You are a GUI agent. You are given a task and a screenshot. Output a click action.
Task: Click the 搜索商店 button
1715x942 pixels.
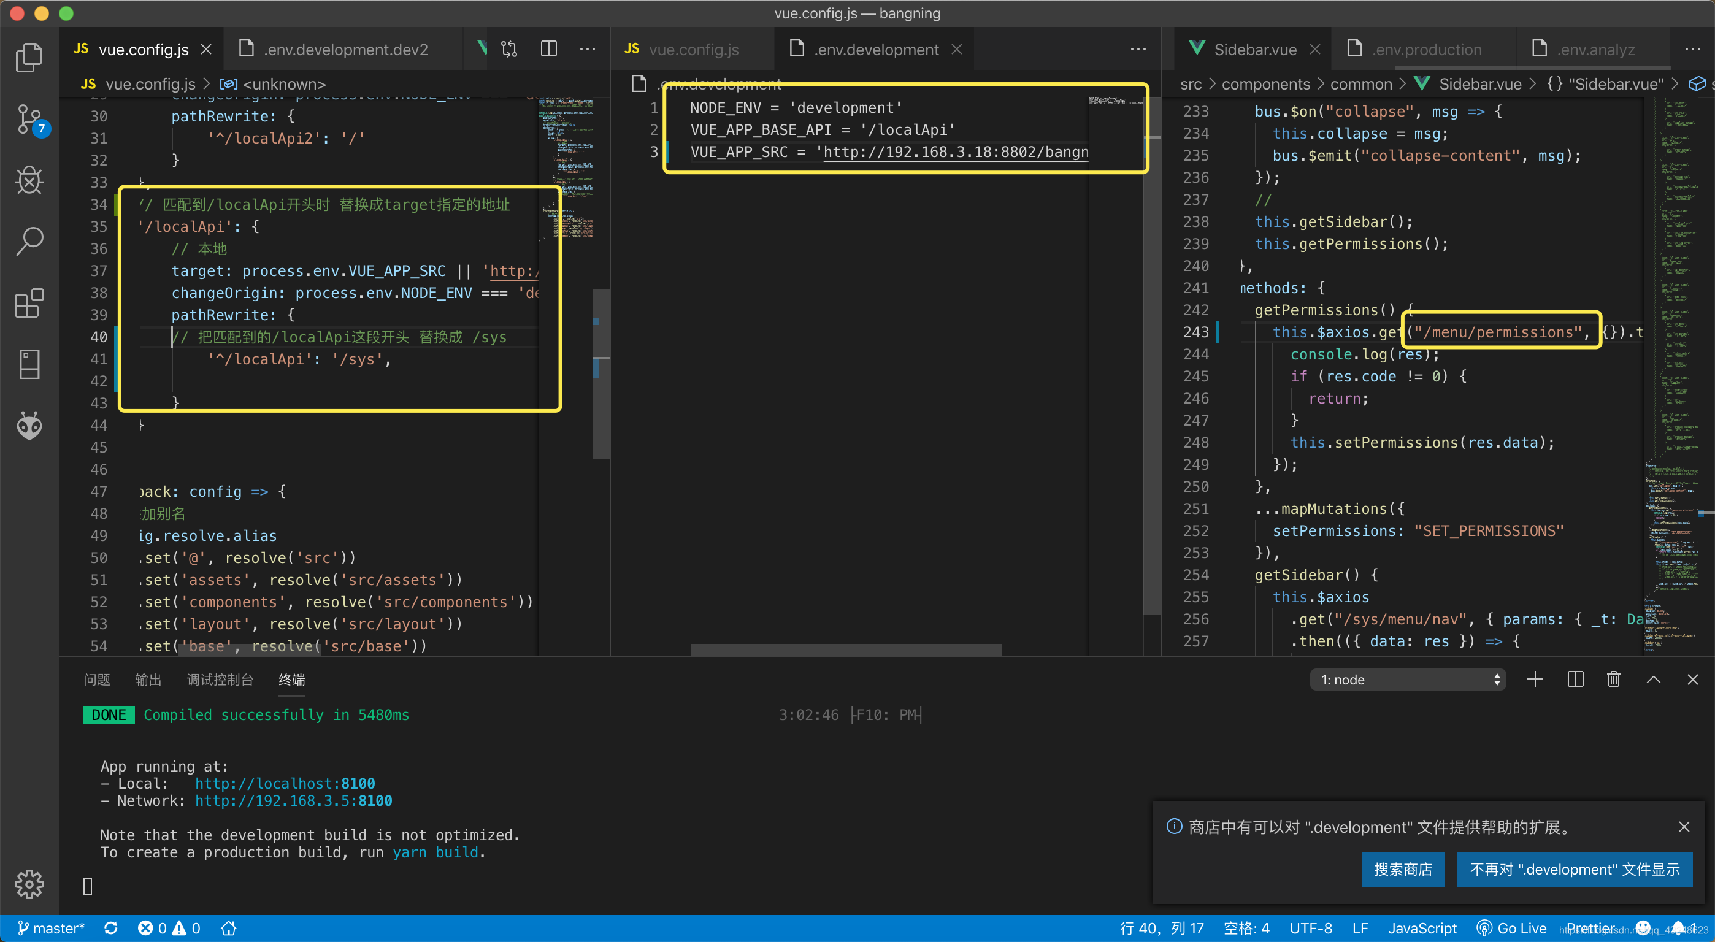(x=1403, y=870)
